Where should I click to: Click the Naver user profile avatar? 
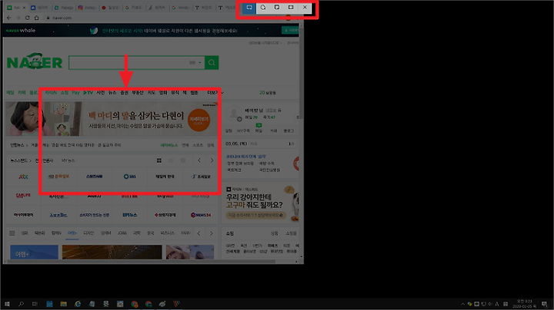pyautogui.click(x=234, y=114)
